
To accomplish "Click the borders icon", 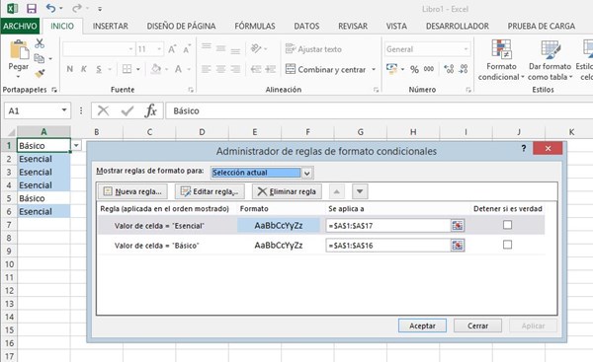I will tap(127, 69).
